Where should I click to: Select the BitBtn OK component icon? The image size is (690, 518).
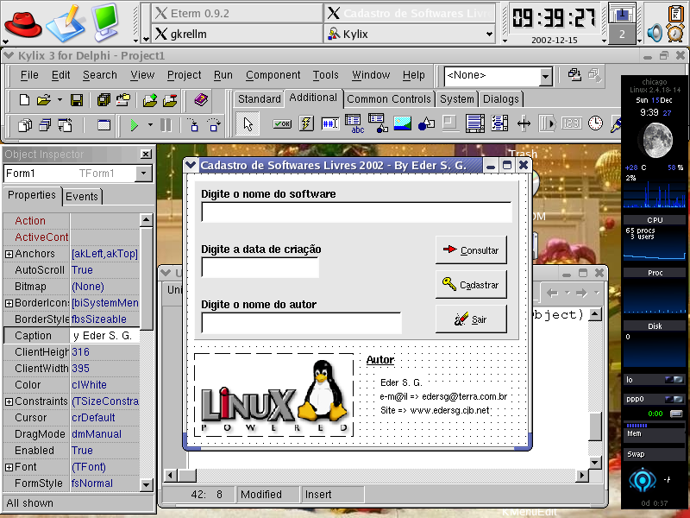click(282, 123)
